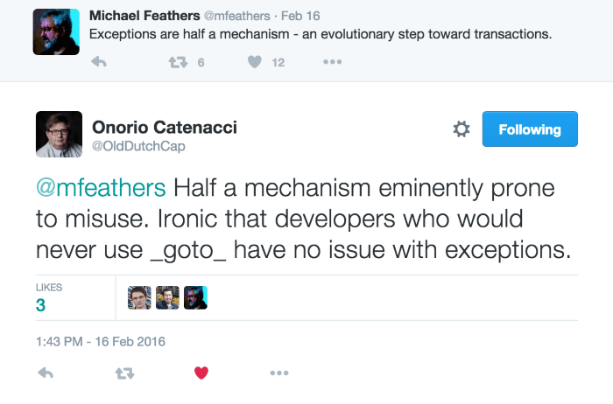The width and height of the screenshot is (613, 404).
Task: Open the @mfeathers mention link
Action: click(101, 189)
